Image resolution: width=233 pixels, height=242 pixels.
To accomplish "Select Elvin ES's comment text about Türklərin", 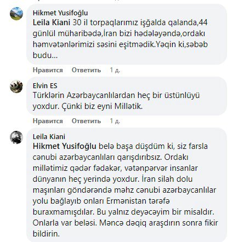I will pos(116,101).
